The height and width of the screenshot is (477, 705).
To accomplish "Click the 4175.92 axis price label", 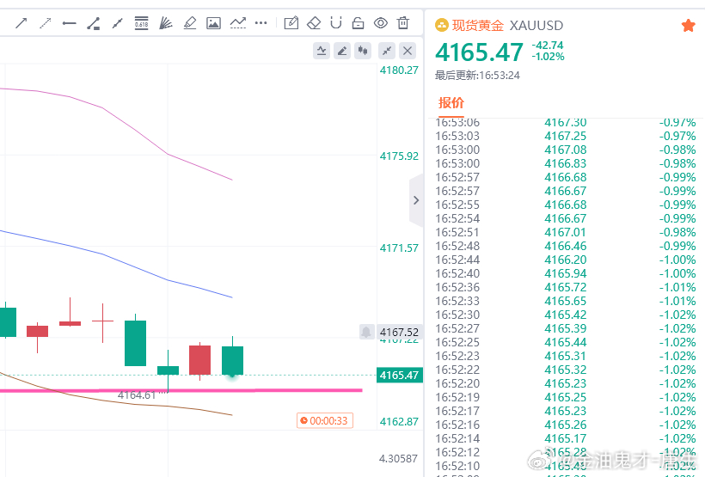I will tap(399, 156).
